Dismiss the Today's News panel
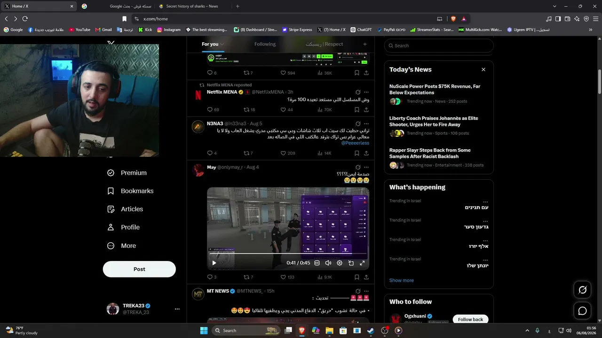 point(483,69)
